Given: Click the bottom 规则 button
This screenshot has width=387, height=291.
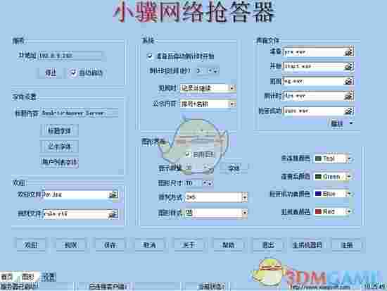Looking at the screenshot, I should point(70,245).
